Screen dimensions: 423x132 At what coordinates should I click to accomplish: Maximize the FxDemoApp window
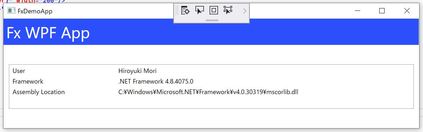[382, 11]
